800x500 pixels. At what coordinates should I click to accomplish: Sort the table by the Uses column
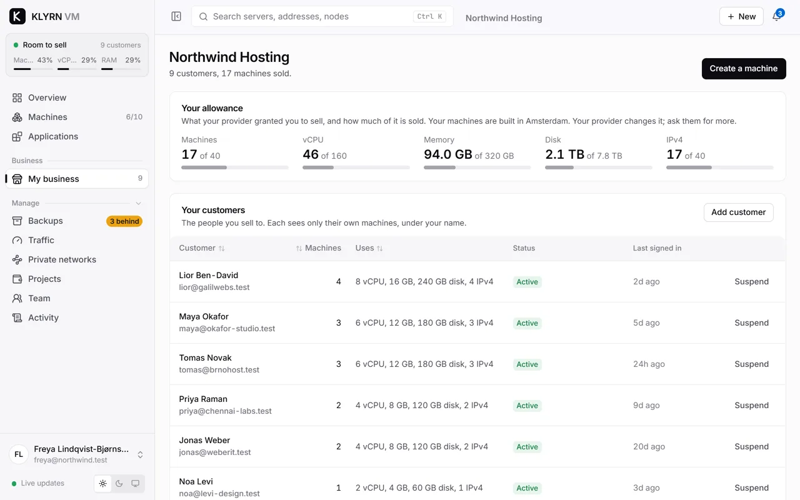[x=369, y=248]
